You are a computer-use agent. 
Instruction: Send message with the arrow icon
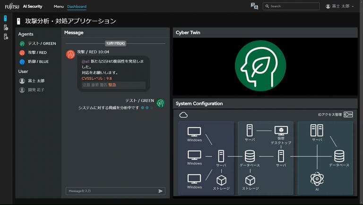pyautogui.click(x=160, y=191)
